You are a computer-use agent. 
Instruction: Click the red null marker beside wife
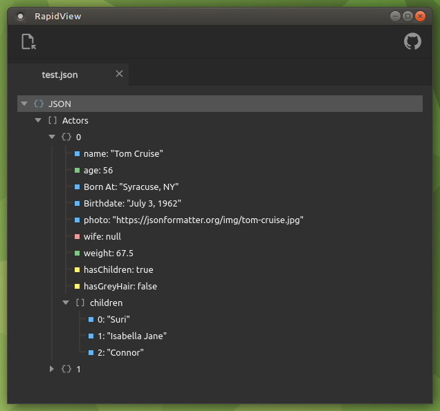(x=77, y=236)
